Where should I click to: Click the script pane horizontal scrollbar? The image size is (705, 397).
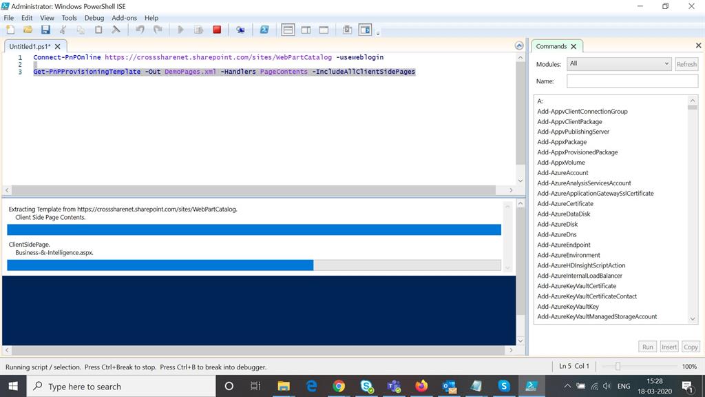[x=253, y=190]
